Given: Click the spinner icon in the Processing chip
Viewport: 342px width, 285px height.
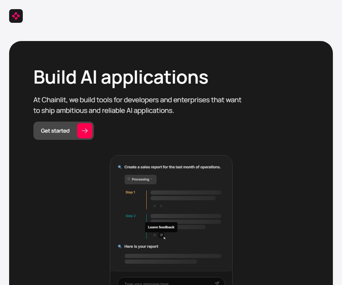Looking at the screenshot, I should coord(129,179).
